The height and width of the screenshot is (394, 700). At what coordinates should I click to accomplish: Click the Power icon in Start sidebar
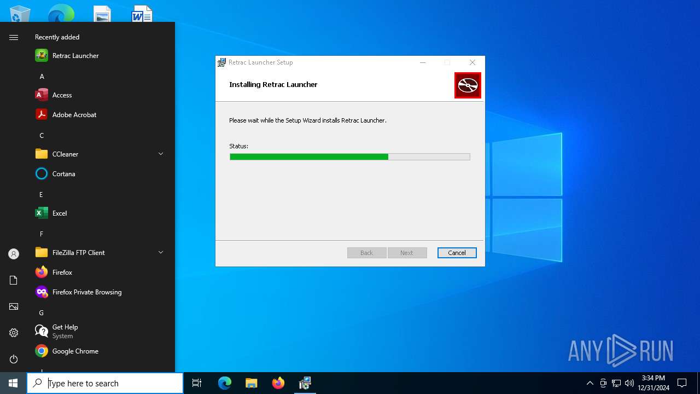[14, 359]
